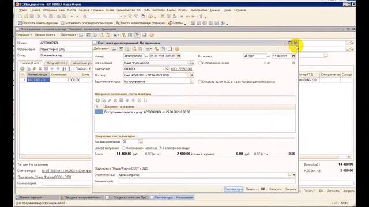The height and width of the screenshot is (207, 369).
Task: Click Показать панель функций button
Action: pyautogui.click(x=37, y=23)
